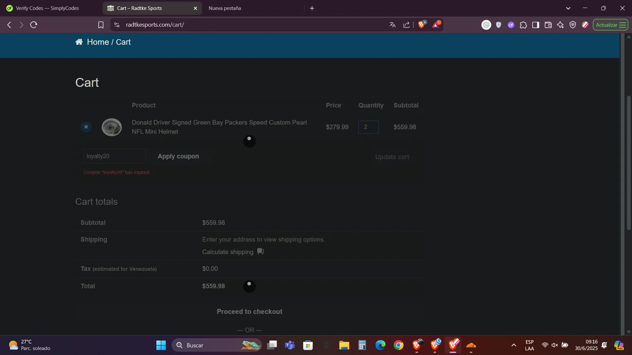Open the Brave Wallet icon

548,25
